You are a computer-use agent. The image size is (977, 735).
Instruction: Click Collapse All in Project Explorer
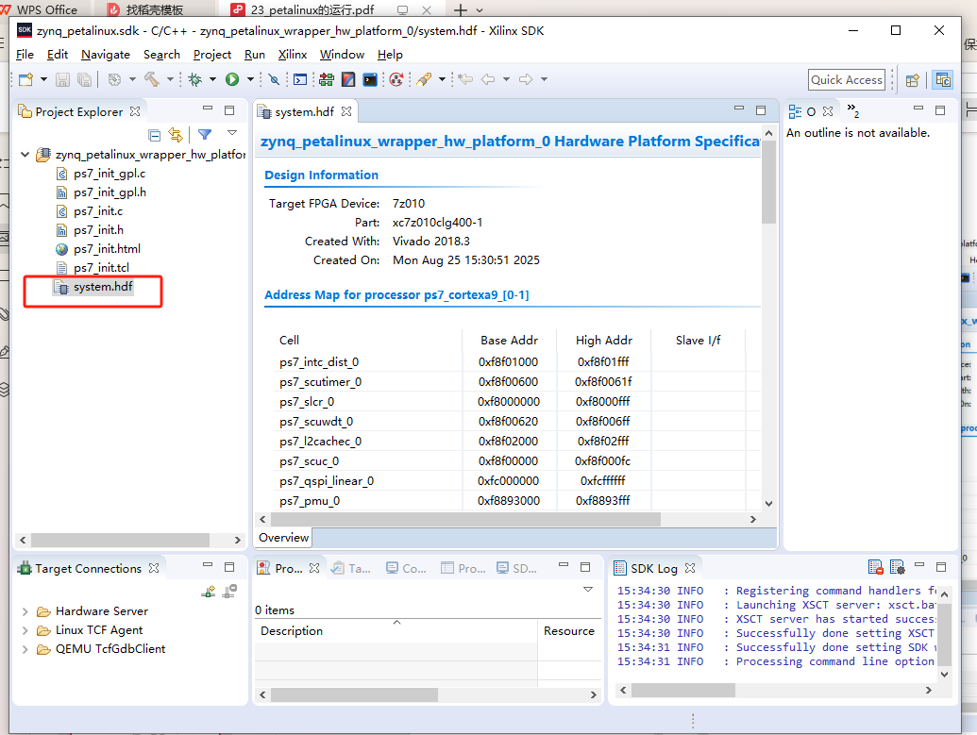155,135
